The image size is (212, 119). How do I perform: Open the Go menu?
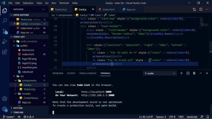(47, 3)
